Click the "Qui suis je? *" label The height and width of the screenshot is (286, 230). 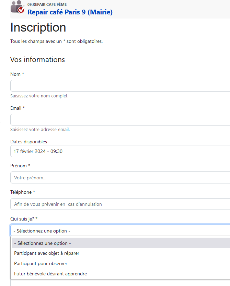24,219
